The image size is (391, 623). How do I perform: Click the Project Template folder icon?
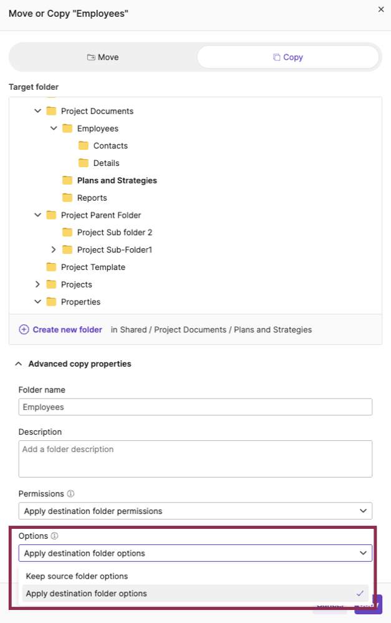pos(52,267)
